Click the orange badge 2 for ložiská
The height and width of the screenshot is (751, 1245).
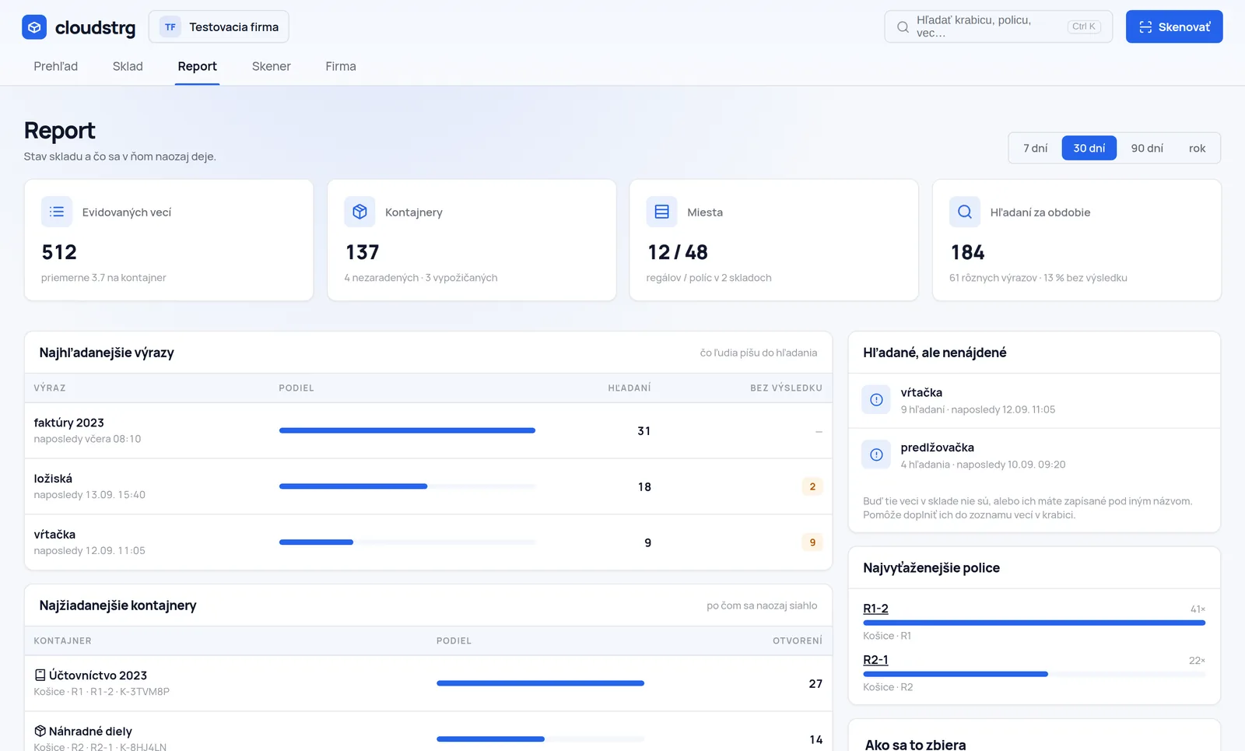coord(812,486)
